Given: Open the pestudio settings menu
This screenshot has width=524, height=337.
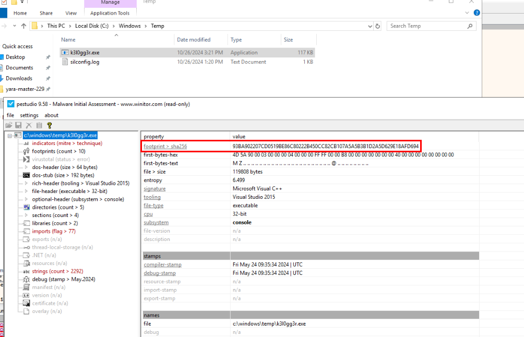Looking at the screenshot, I should (29, 115).
